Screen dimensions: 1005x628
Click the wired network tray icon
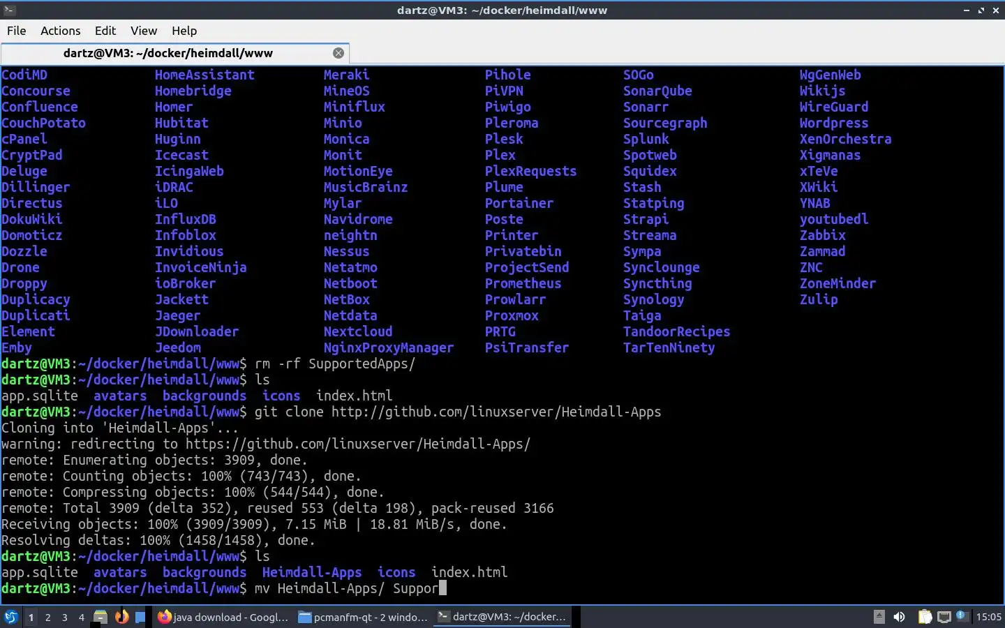944,617
